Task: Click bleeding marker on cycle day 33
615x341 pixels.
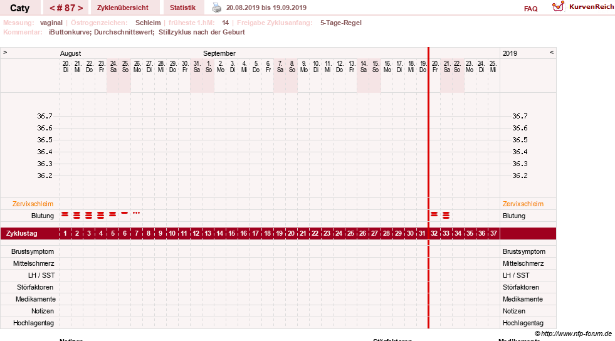Action: click(446, 215)
